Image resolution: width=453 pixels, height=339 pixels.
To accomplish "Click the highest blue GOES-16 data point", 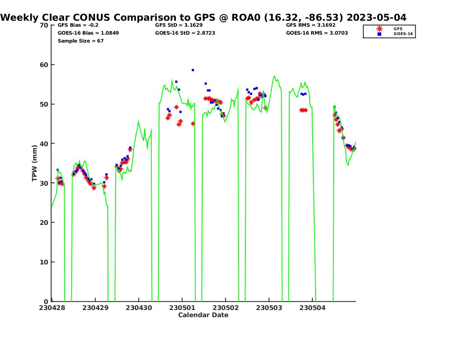I will [x=193, y=70].
